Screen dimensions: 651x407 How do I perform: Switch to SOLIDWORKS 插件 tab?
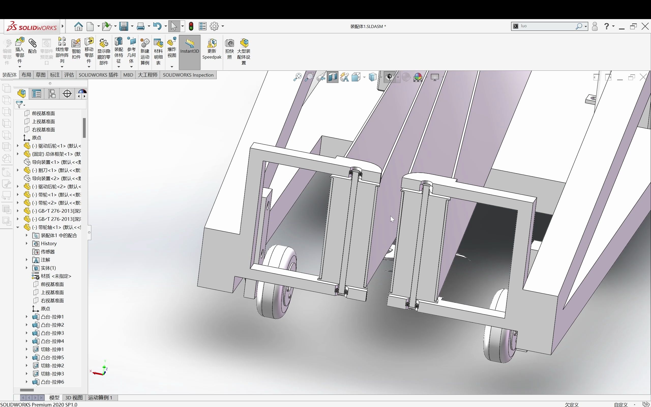click(x=98, y=75)
